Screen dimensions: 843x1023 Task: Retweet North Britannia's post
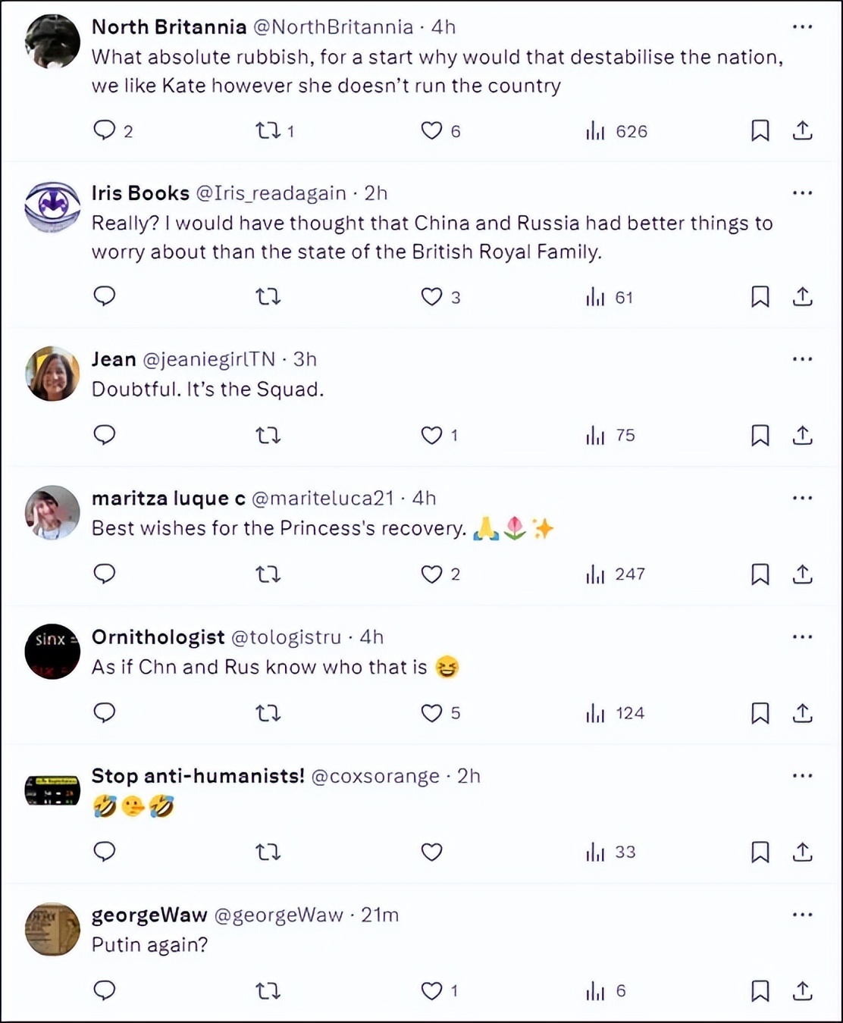click(x=268, y=131)
